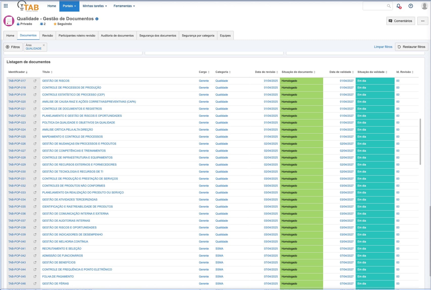Open document FOLHA DE PAGAMENTO
This screenshot has height=290, width=431.
[58, 277]
